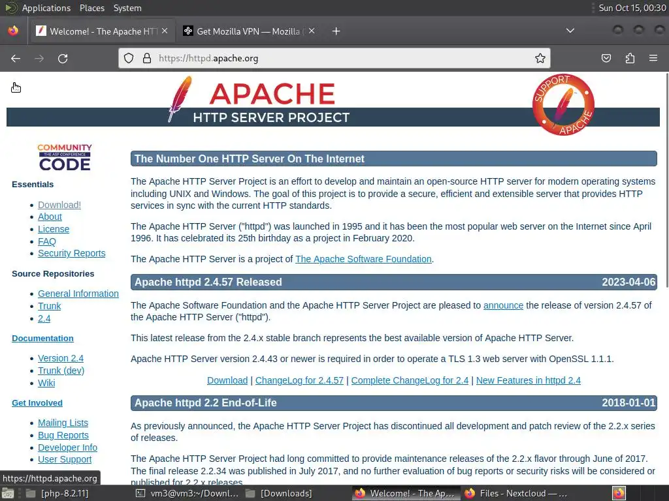Open The Apache Software Foundation link
Viewport: 669px width, 501px height.
[363, 259]
